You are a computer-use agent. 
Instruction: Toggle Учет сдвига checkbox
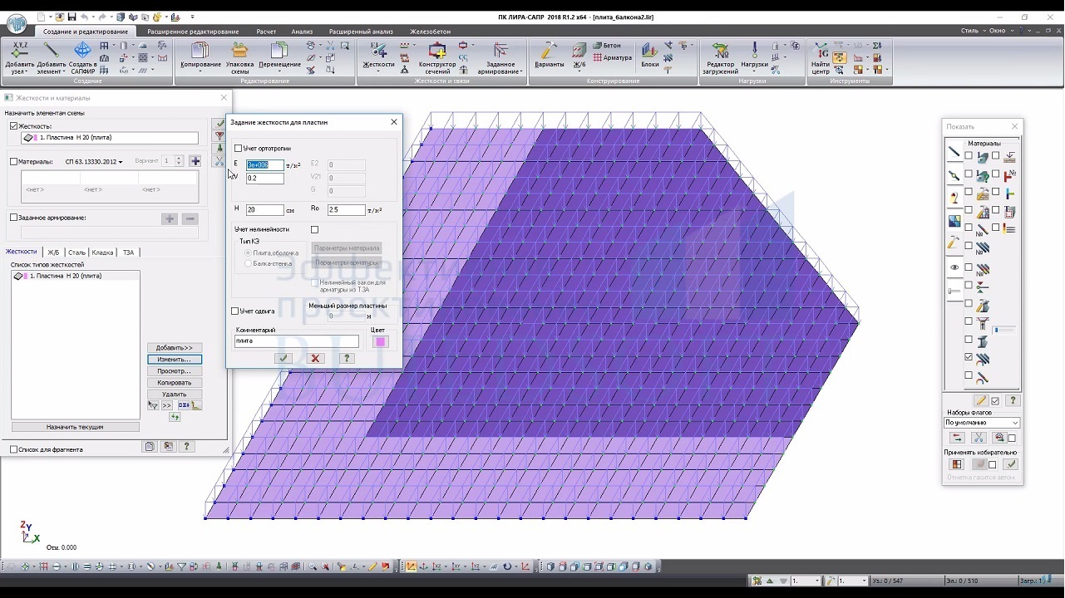(235, 311)
